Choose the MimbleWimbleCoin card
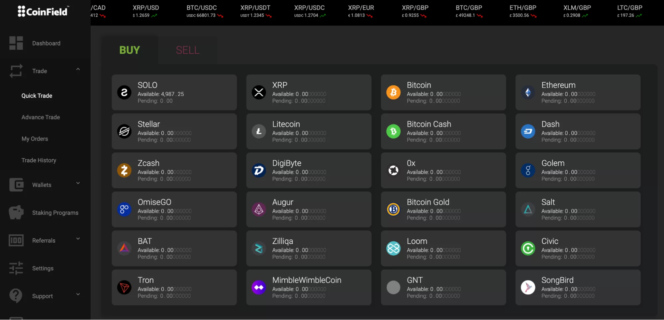 (309, 287)
